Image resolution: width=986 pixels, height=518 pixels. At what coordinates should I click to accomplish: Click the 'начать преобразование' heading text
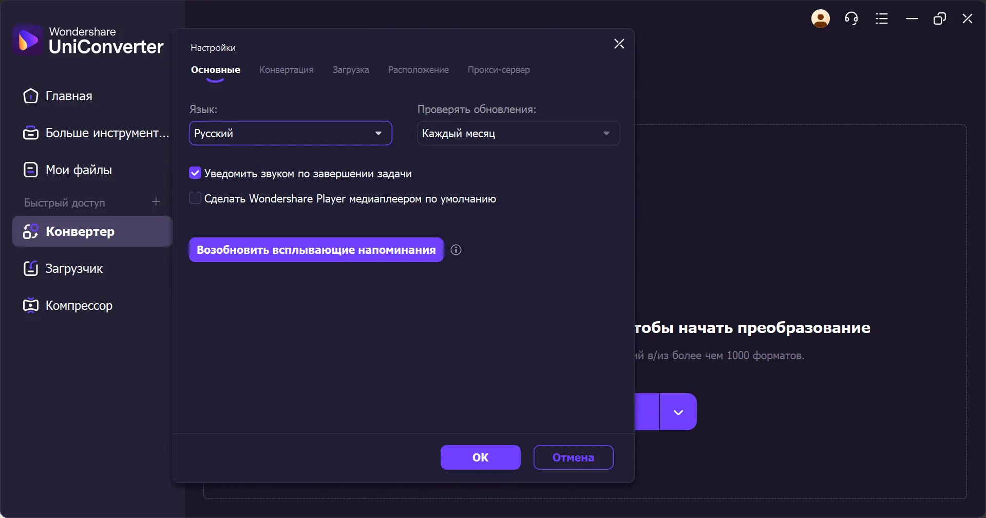click(774, 328)
